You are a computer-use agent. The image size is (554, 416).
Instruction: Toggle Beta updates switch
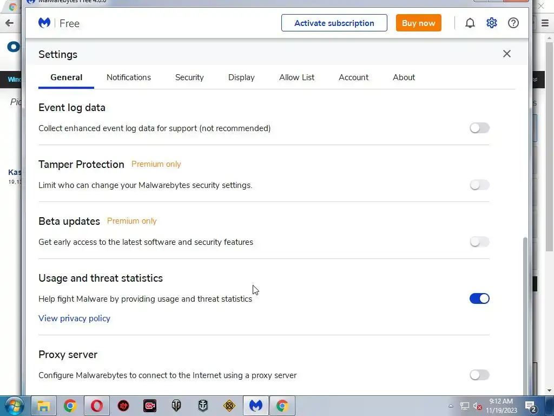pos(479,242)
